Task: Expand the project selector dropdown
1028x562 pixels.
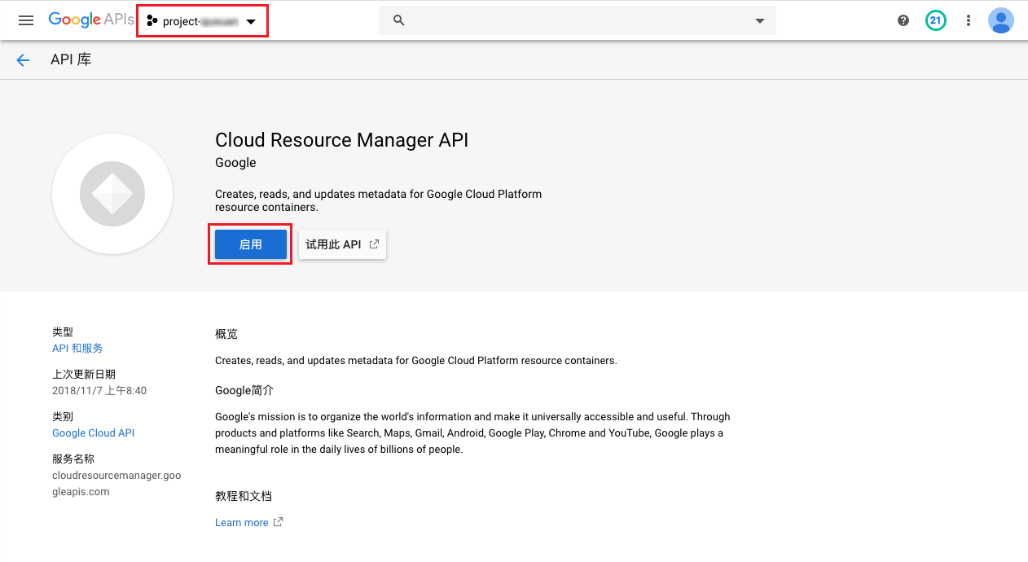Action: [x=202, y=21]
